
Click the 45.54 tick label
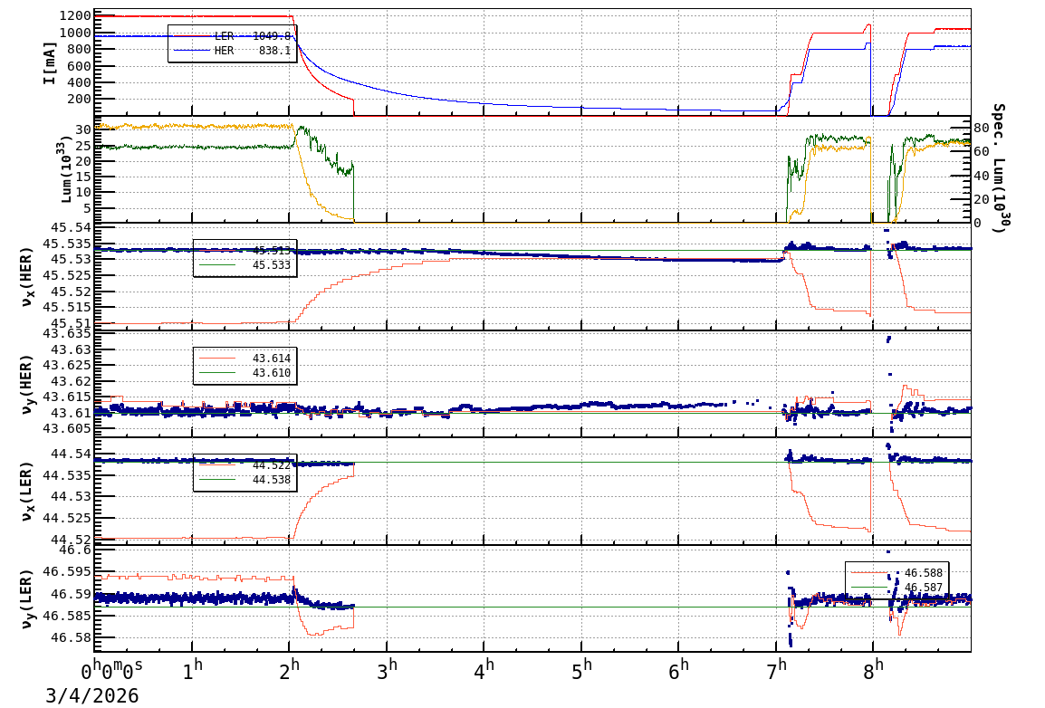pyautogui.click(x=71, y=228)
